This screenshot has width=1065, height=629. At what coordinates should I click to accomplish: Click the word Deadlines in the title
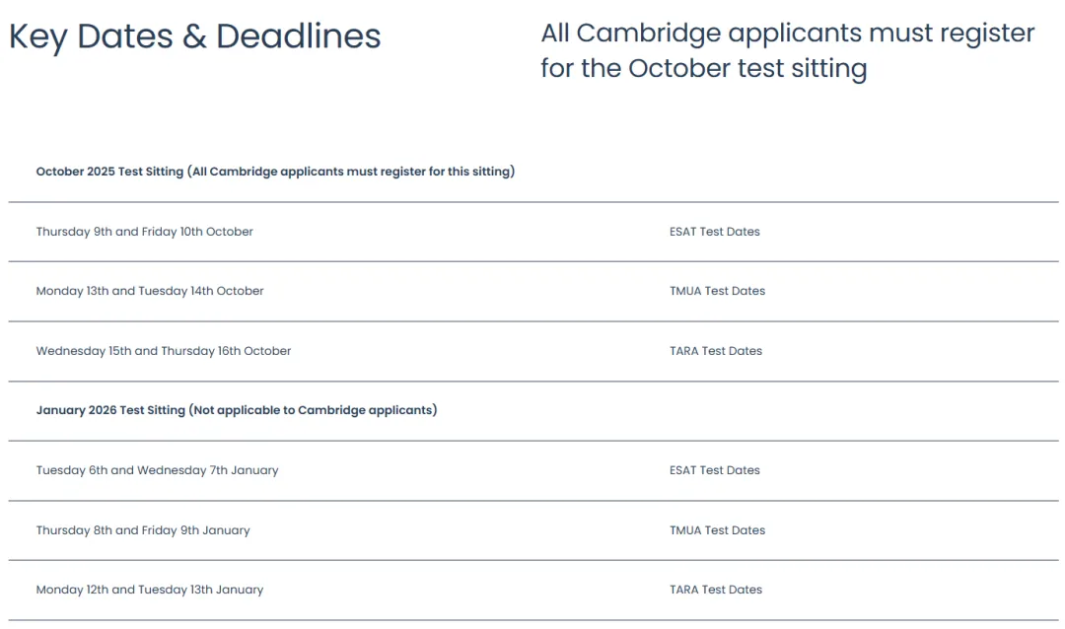(298, 36)
